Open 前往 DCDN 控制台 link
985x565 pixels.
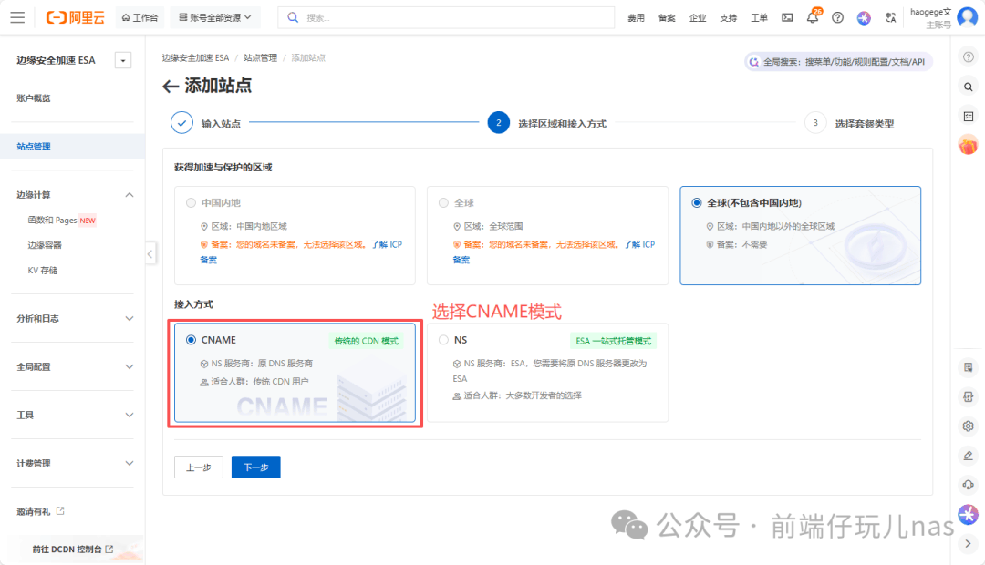coord(72,549)
